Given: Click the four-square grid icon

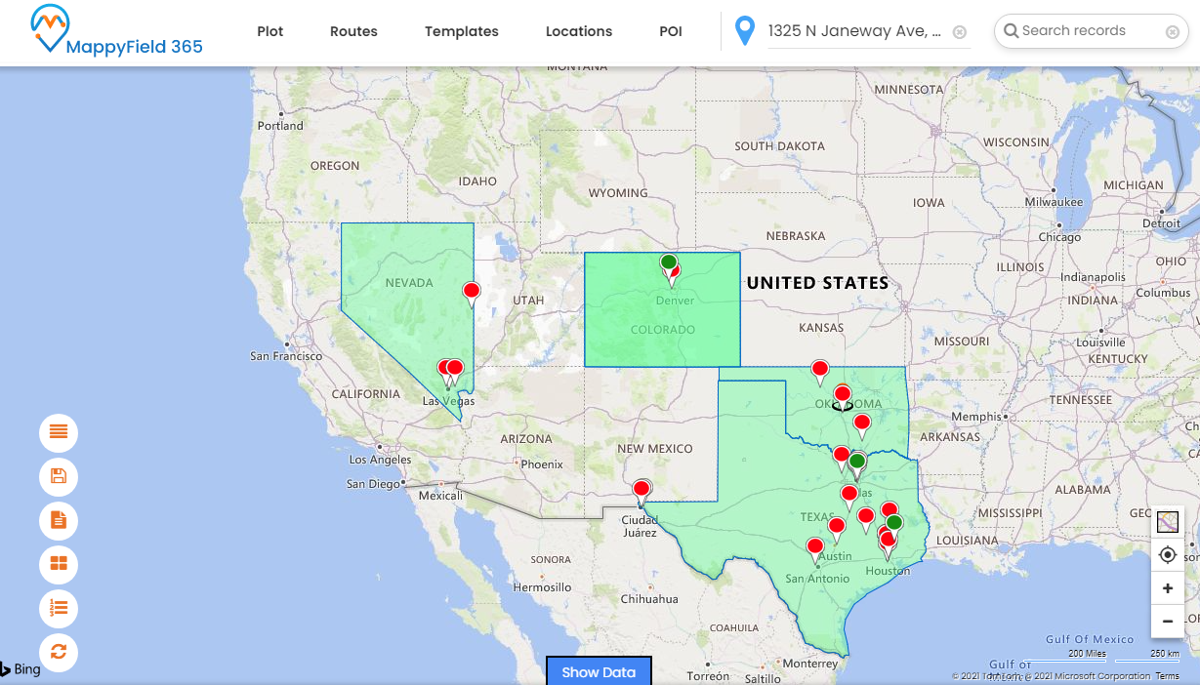Looking at the screenshot, I should tap(59, 564).
